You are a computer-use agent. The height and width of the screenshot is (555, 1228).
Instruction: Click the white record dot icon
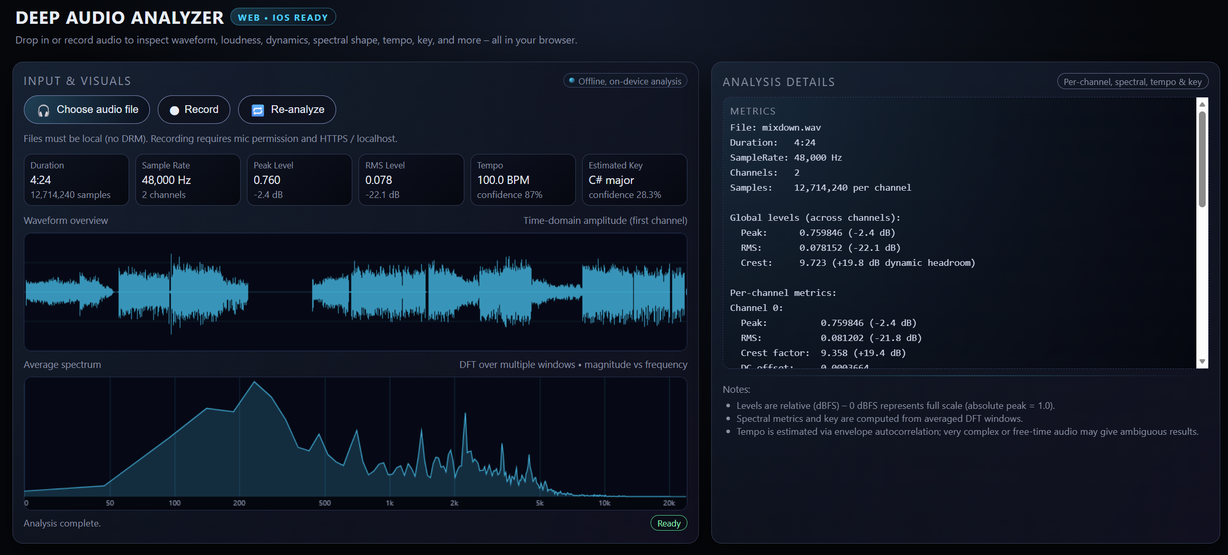coord(174,110)
